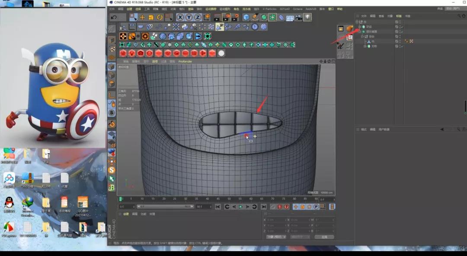Click the checkered tag on polygon object
Image resolution: width=467 pixels, height=256 pixels.
pyautogui.click(x=411, y=41)
